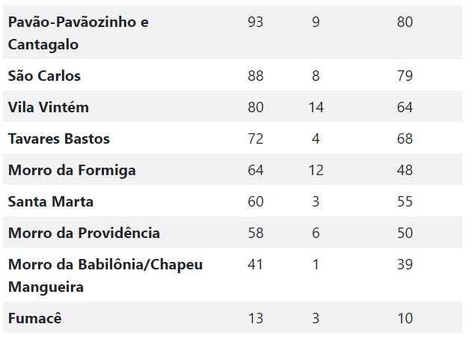Click the Santa Marta row name

(x=51, y=201)
